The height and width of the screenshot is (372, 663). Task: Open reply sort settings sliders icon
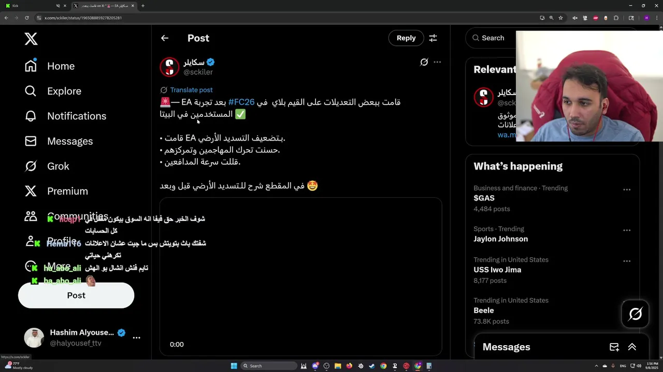(433, 38)
